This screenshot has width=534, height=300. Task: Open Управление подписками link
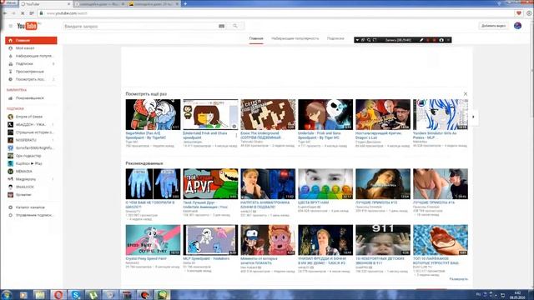pyautogui.click(x=34, y=215)
